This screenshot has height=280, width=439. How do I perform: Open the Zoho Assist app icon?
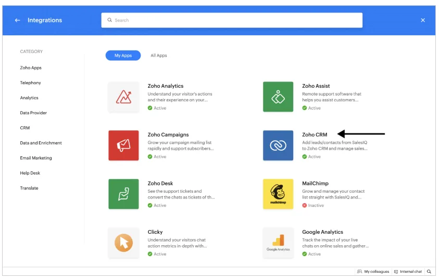278,97
